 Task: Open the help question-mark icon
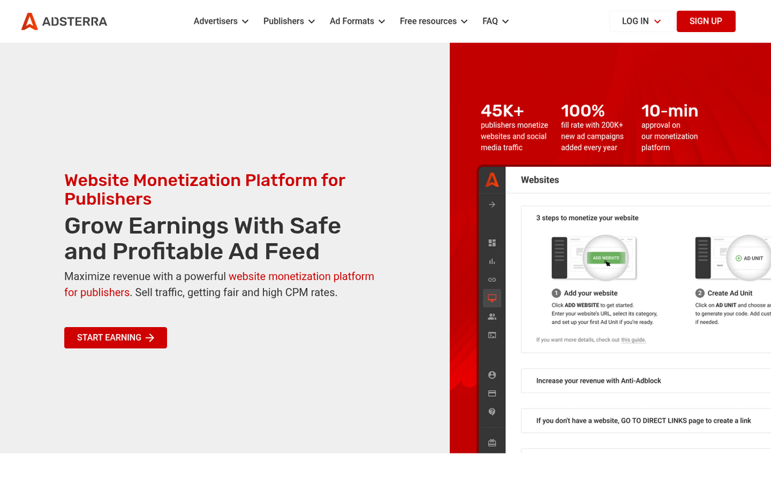pos(492,412)
